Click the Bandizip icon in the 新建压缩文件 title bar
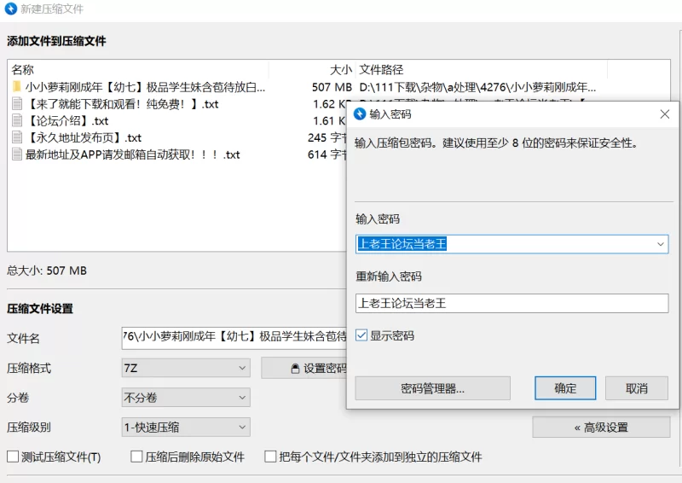Image resolution: width=682 pixels, height=483 pixels. (10, 9)
